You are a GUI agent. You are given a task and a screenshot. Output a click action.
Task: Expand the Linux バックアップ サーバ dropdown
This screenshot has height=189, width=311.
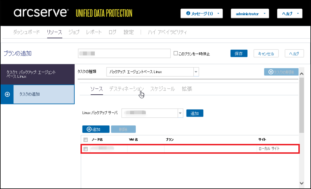(180, 113)
